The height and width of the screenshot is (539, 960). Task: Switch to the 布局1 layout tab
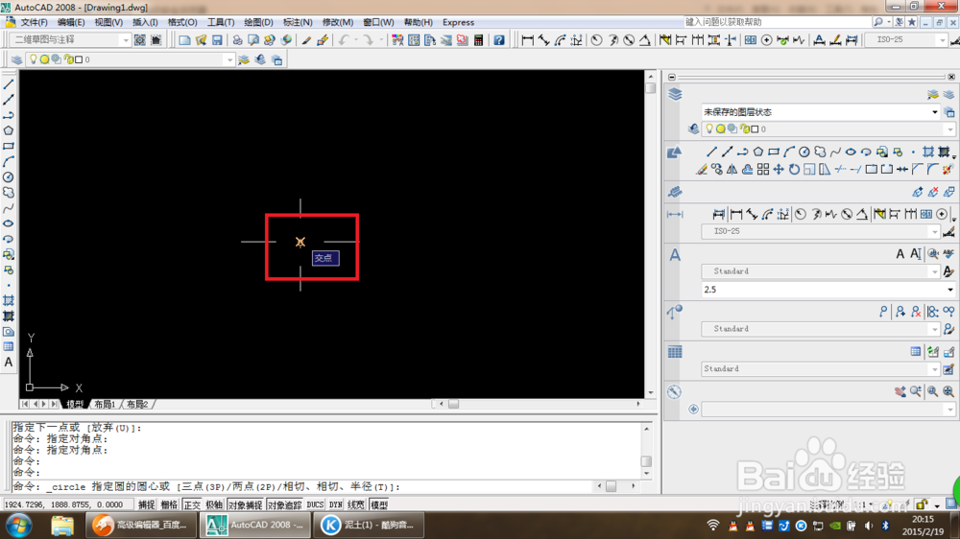[105, 405]
